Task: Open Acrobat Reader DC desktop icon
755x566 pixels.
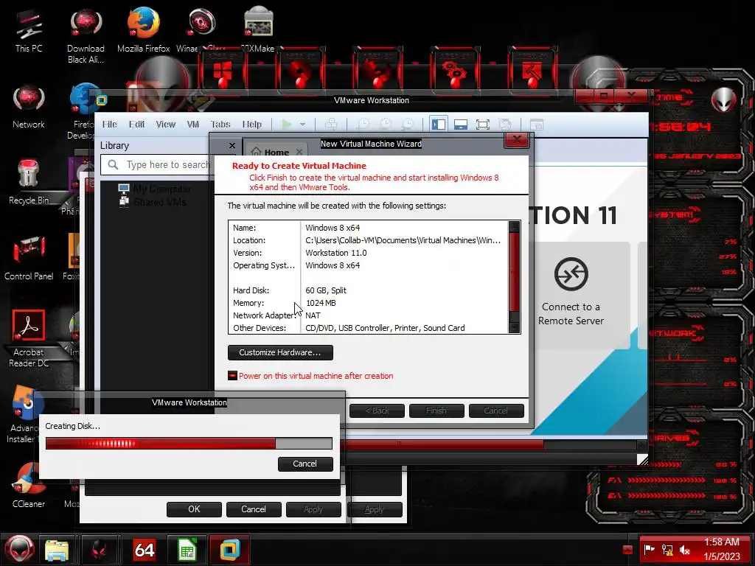Action: [x=29, y=338]
